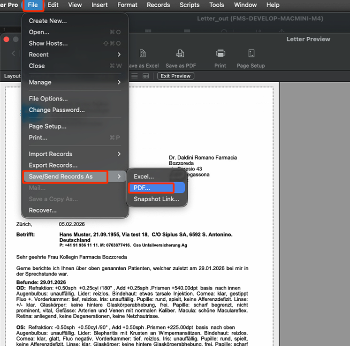Choose Create New... from File menu
350x346 pixels.
pyautogui.click(x=75, y=21)
